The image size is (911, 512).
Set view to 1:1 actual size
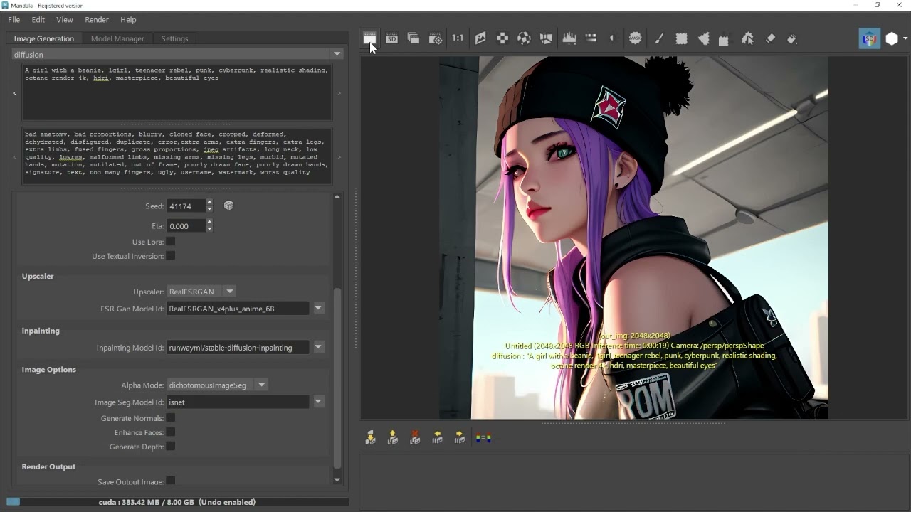pos(458,38)
